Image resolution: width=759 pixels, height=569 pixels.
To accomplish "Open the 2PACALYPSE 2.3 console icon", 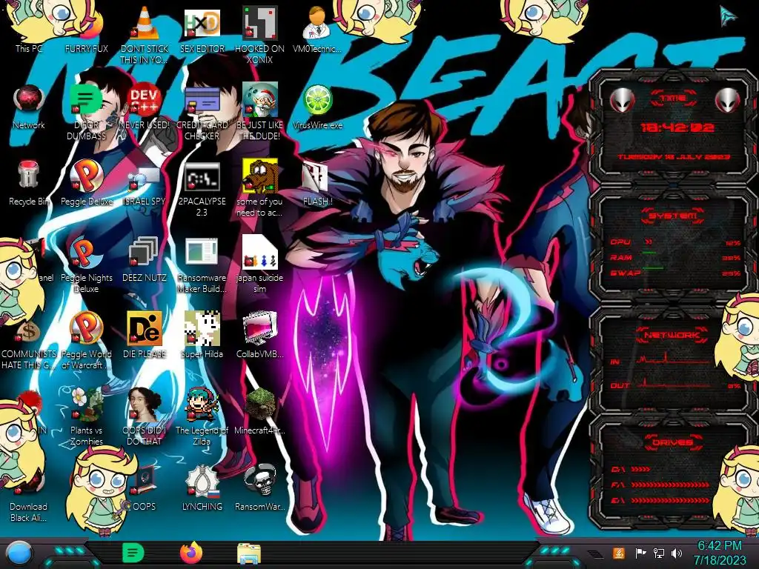I will point(202,189).
